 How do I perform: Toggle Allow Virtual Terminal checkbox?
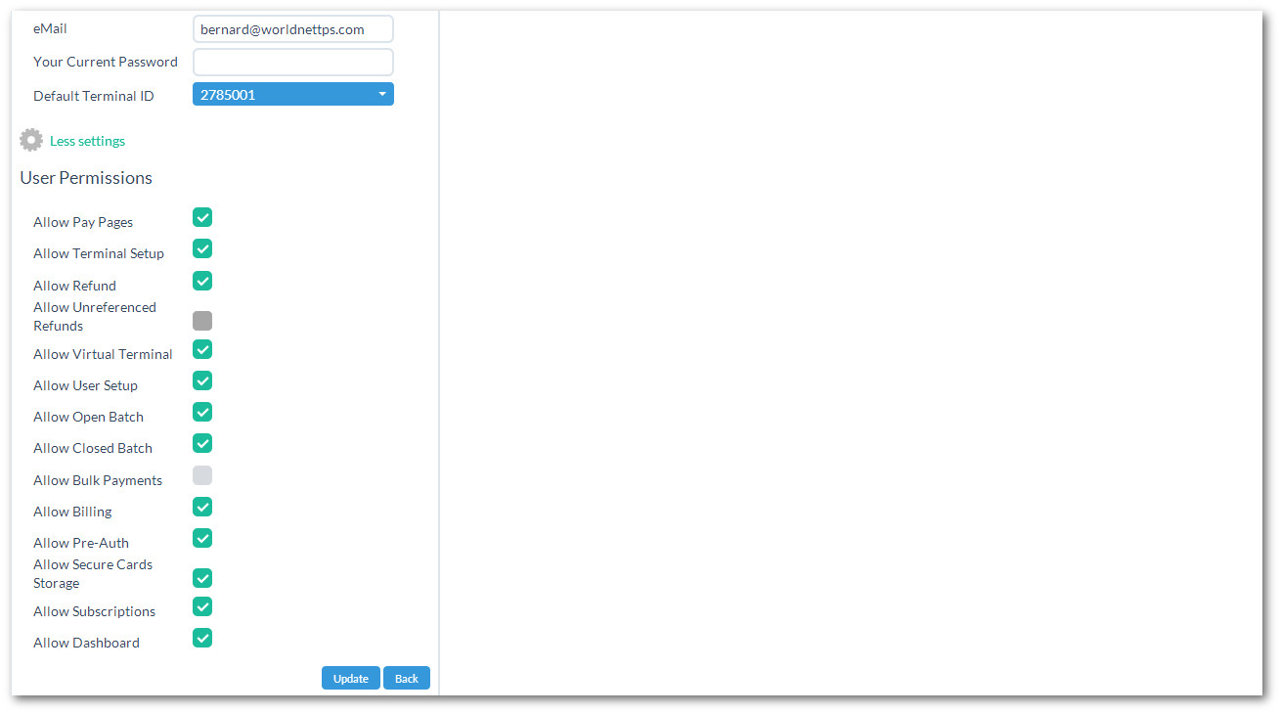pos(202,349)
